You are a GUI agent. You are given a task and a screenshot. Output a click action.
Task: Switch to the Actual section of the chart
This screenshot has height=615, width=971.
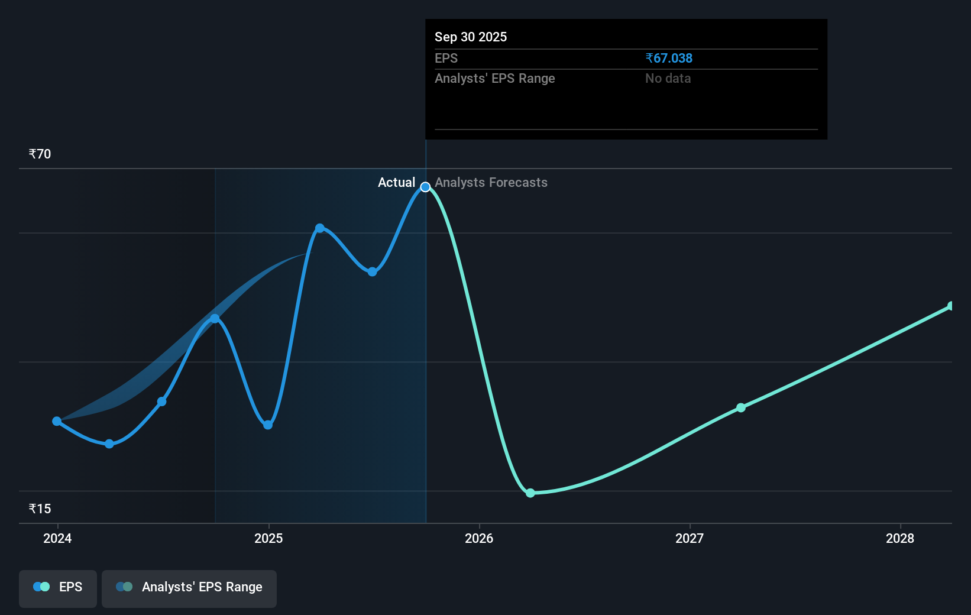[x=397, y=183]
